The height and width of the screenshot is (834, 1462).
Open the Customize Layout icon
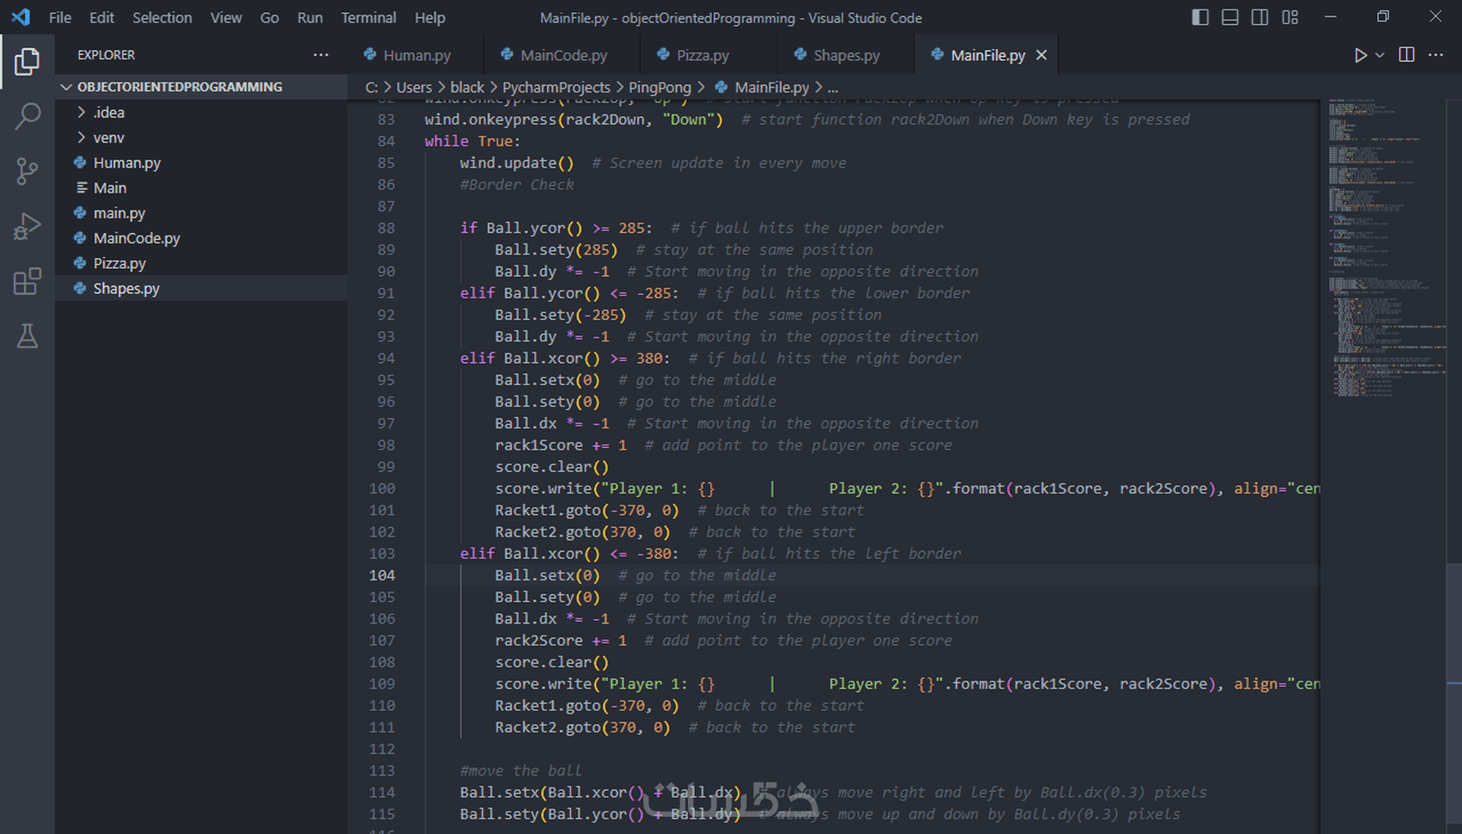(x=1290, y=17)
